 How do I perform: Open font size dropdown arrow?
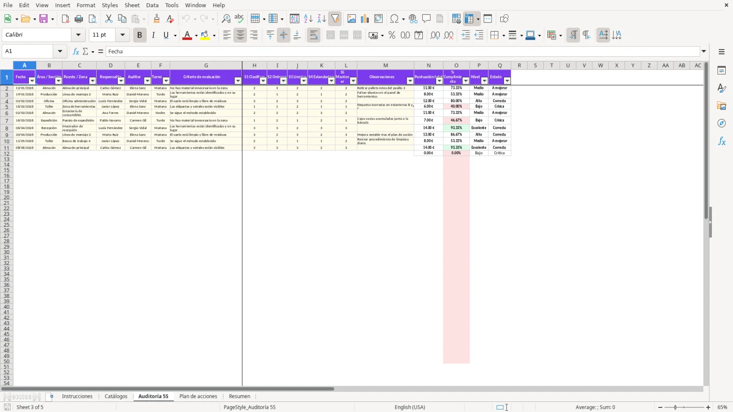pyautogui.click(x=122, y=35)
